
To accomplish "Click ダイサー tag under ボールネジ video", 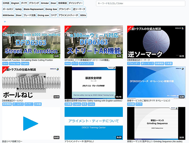I will (x=29, y=104).
